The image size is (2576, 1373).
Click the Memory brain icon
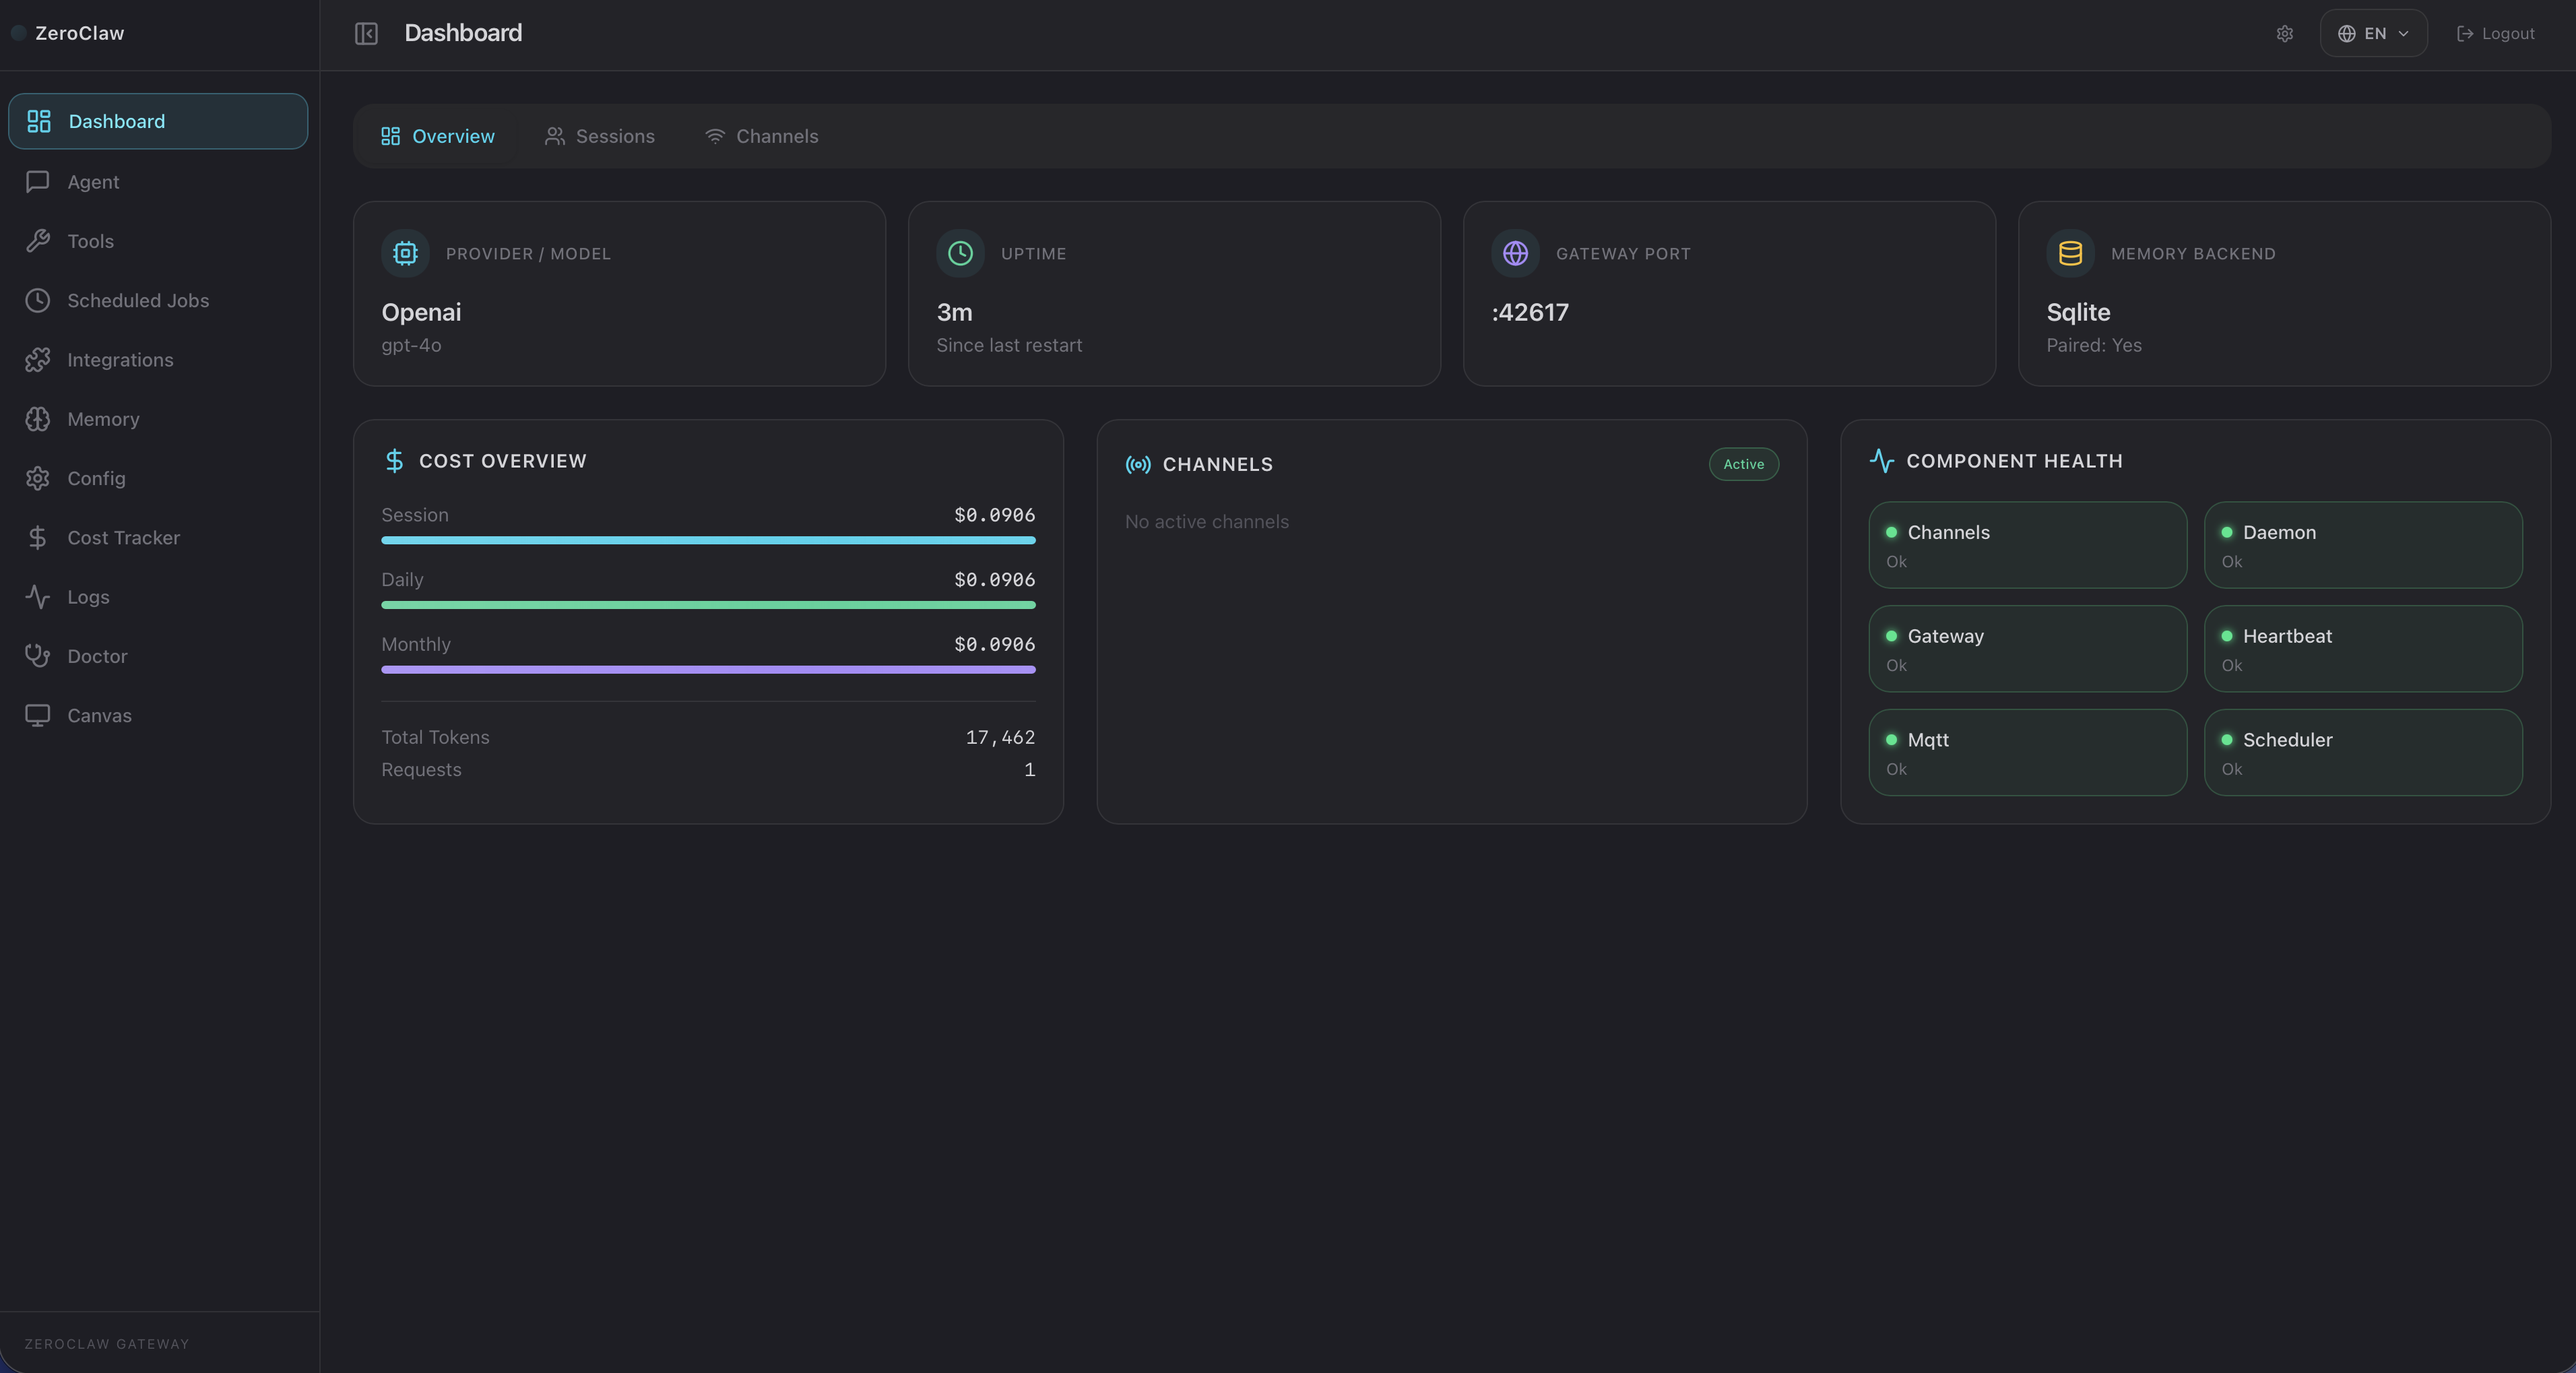coord(38,419)
